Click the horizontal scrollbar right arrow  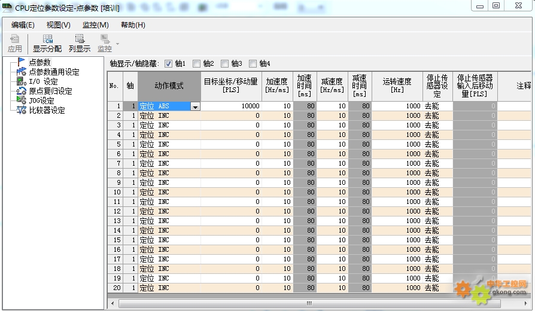click(x=526, y=303)
